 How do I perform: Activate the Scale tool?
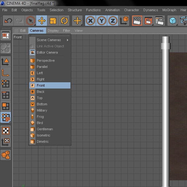tap(53, 21)
